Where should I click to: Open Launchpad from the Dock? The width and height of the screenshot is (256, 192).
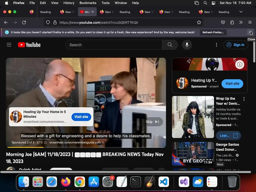[x=38, y=182]
